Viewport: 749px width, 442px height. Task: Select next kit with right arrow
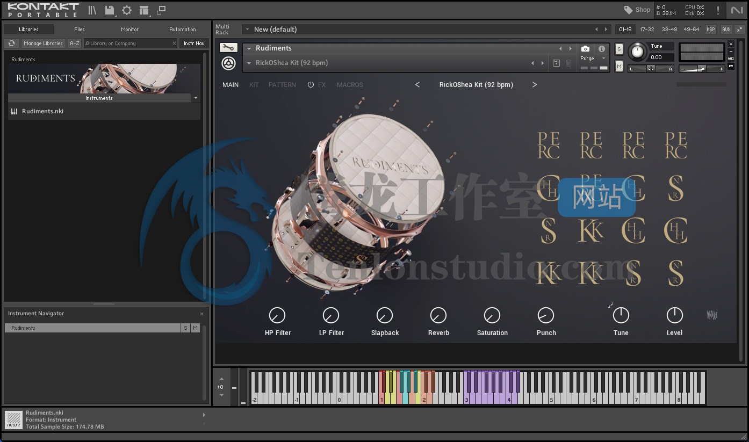tap(535, 85)
